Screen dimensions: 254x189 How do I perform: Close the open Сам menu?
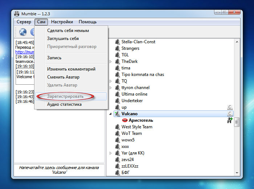[41, 22]
